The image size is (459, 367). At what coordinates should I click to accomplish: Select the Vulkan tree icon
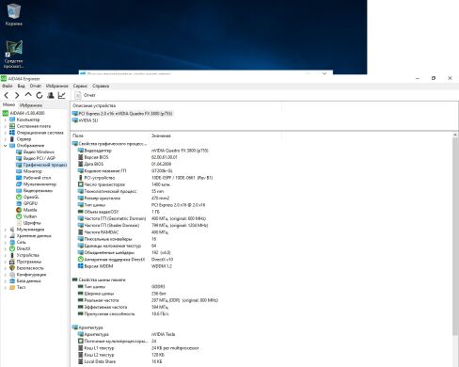click(19, 216)
